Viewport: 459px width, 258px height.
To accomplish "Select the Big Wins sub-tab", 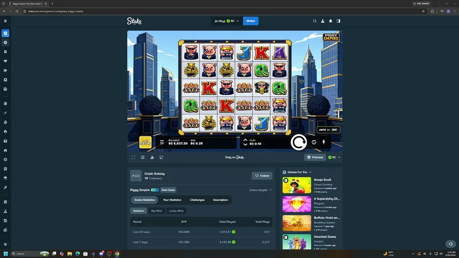I will pyautogui.click(x=157, y=211).
